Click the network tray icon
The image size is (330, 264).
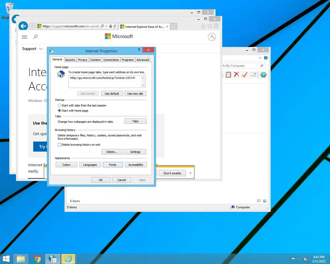tap(300, 259)
